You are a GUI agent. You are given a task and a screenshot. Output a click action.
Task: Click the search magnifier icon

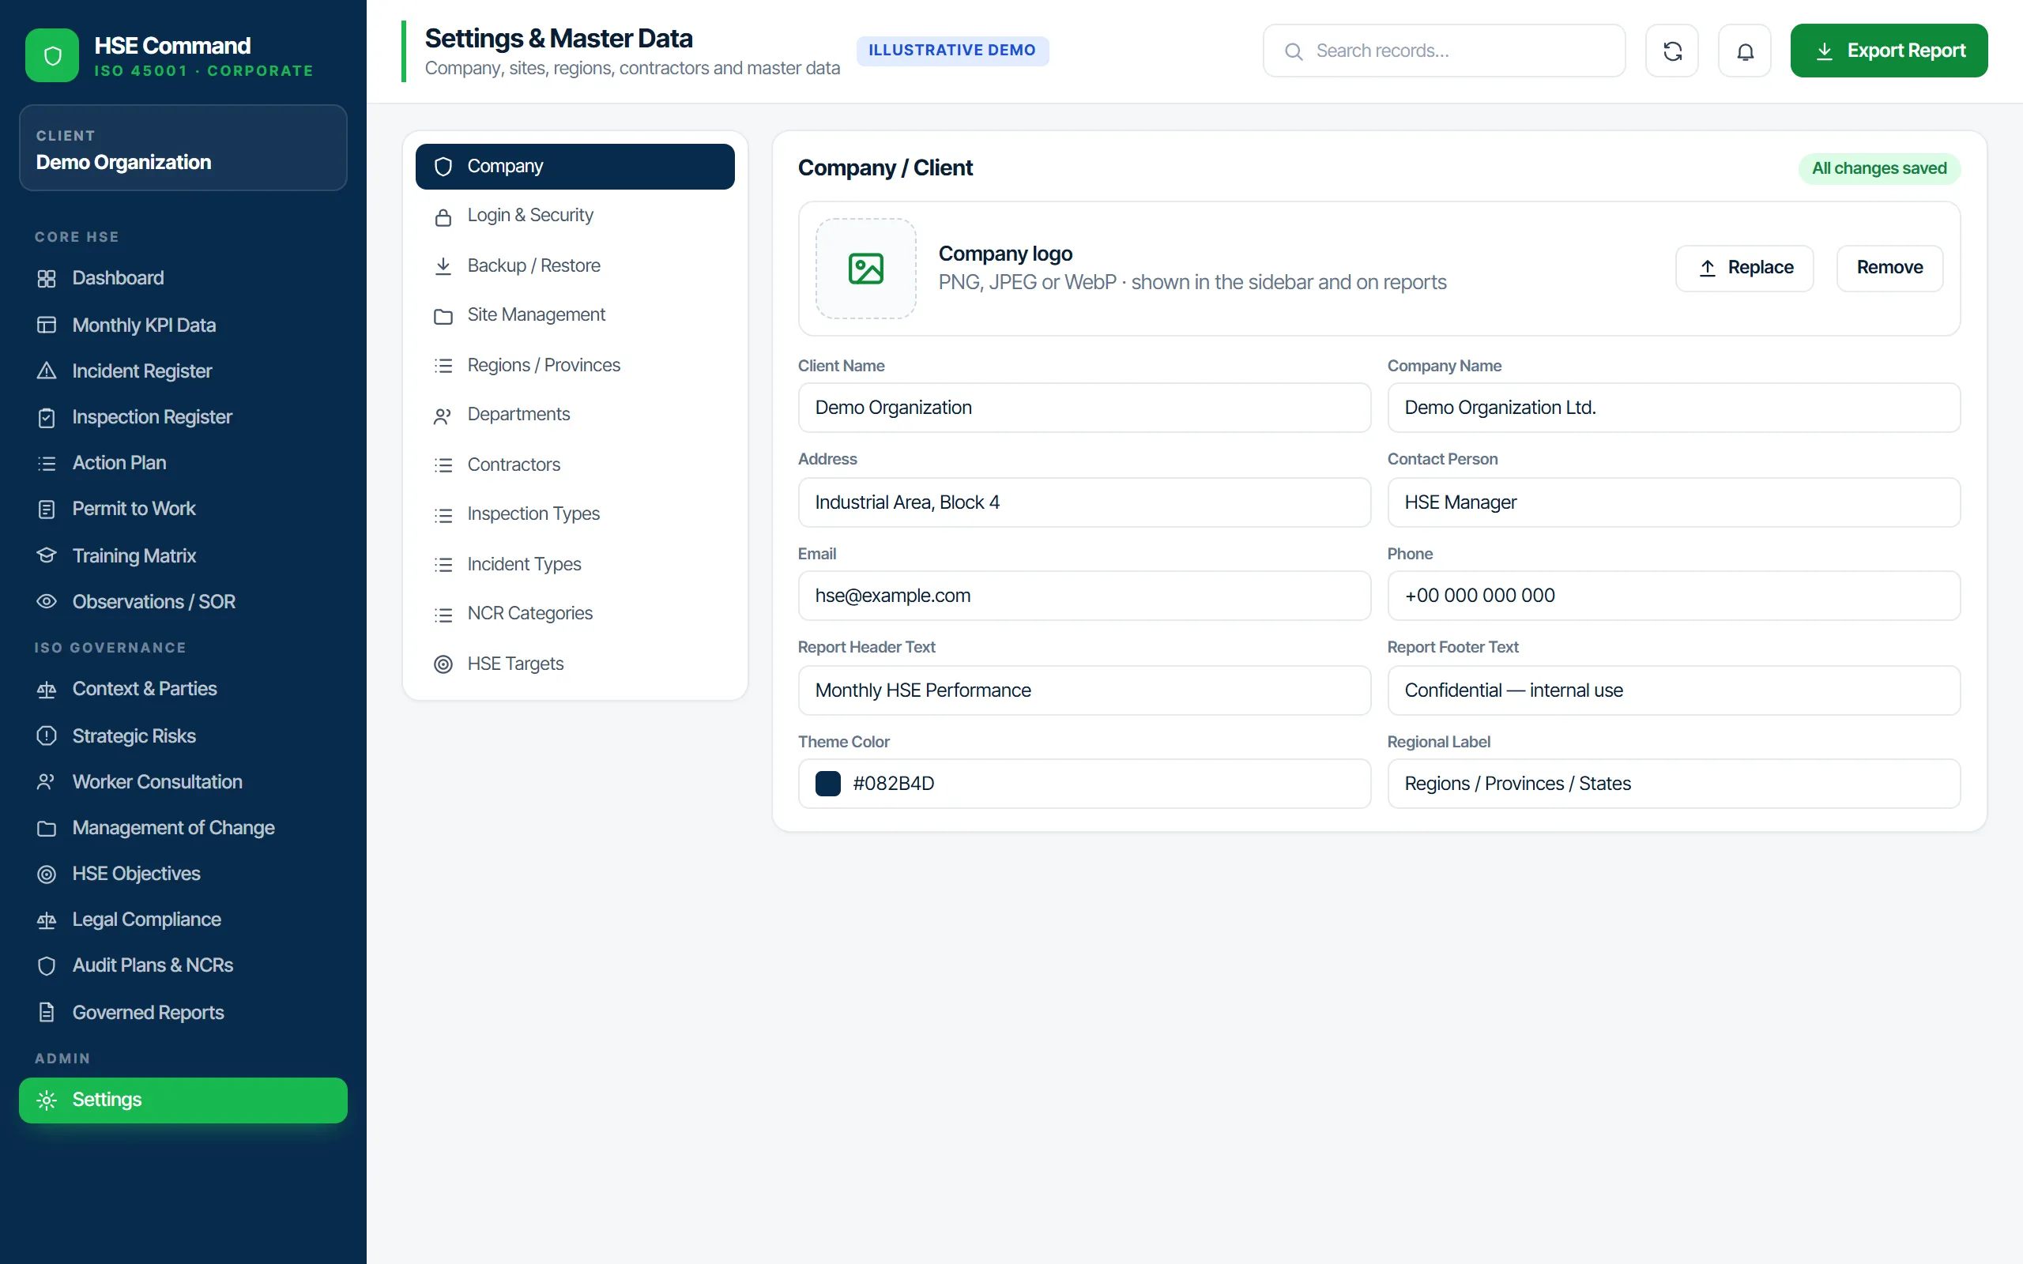1293,51
